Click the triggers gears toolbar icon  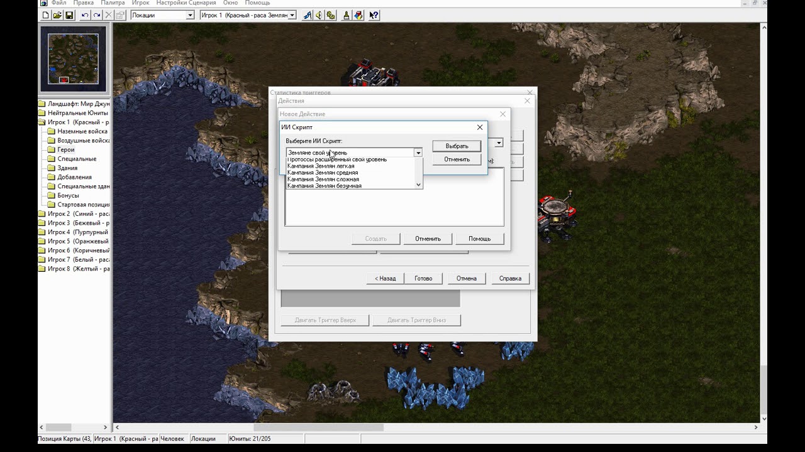[x=331, y=15]
